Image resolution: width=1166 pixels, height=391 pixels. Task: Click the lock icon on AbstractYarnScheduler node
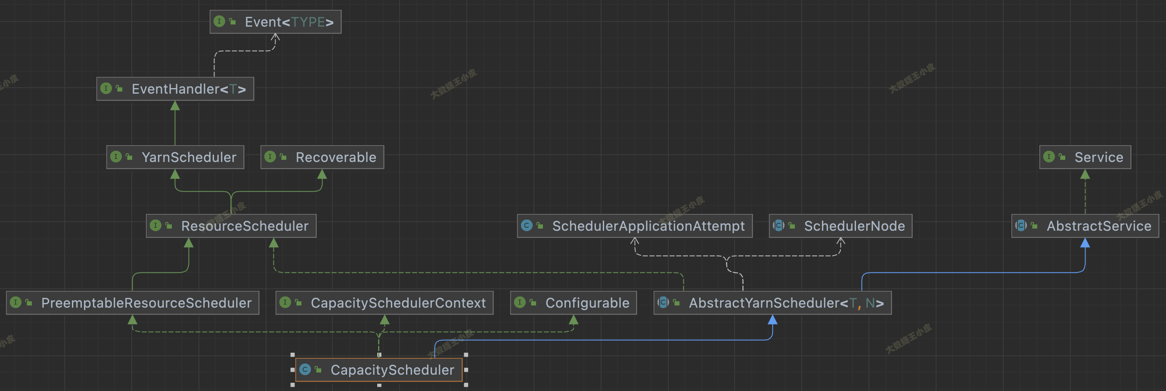676,302
